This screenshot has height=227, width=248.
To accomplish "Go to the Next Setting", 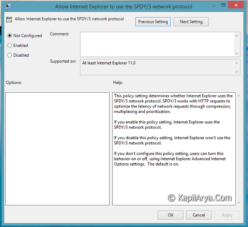I will tap(191, 22).
